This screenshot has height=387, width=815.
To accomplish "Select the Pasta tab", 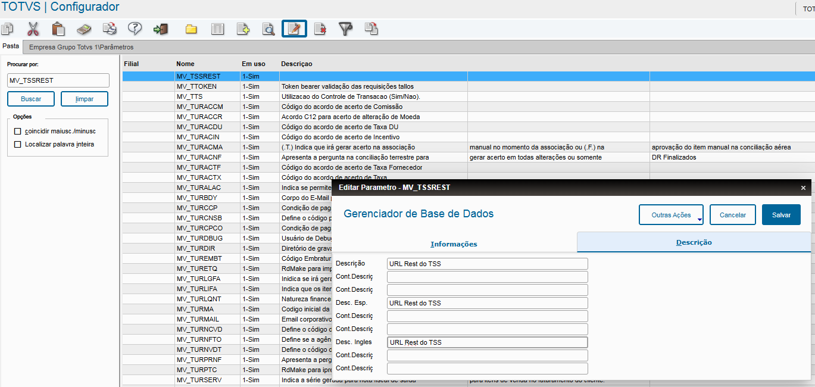I will tap(11, 46).
